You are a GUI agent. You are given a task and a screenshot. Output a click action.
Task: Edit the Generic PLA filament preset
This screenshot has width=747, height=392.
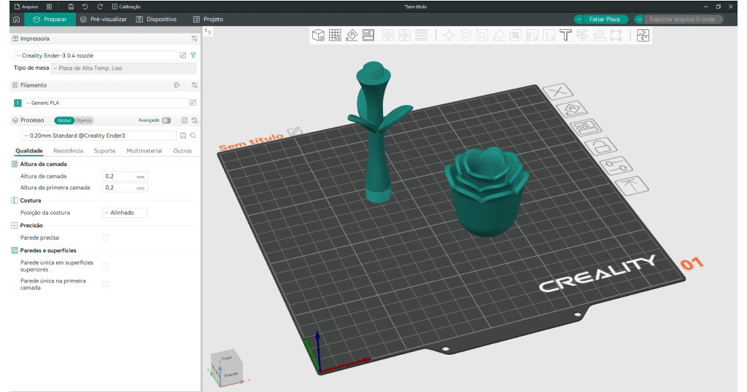tap(193, 103)
